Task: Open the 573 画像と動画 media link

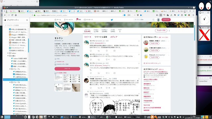Action: pos(61,73)
